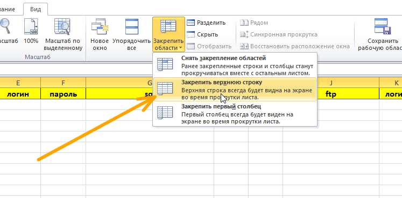Viewport: 402px width, 198px height.
Task: Select column E header
Action: coord(18,83)
